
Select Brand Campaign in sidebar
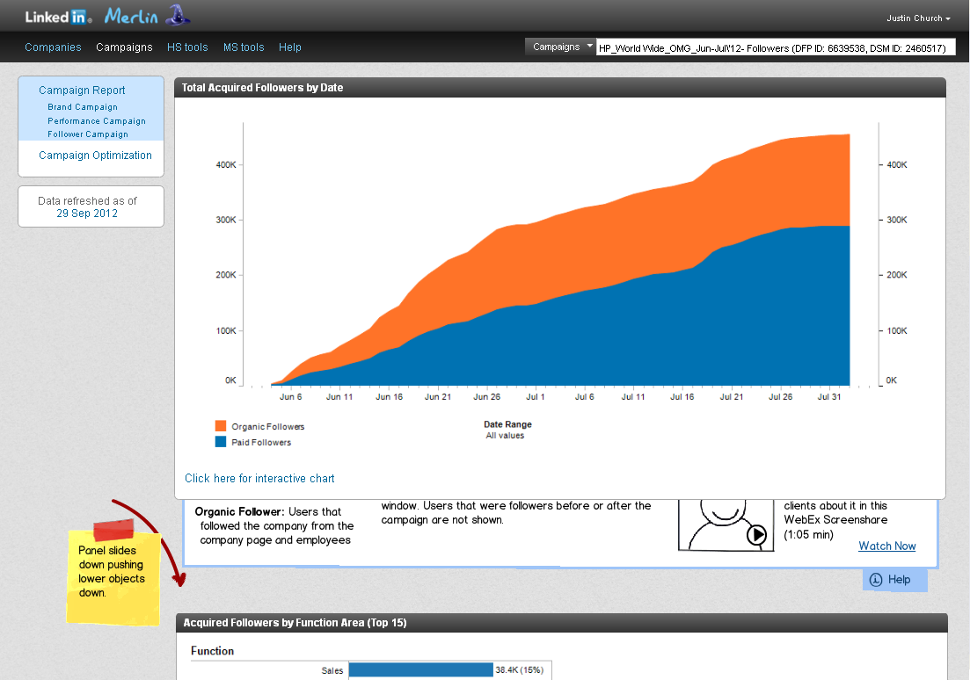(x=83, y=107)
